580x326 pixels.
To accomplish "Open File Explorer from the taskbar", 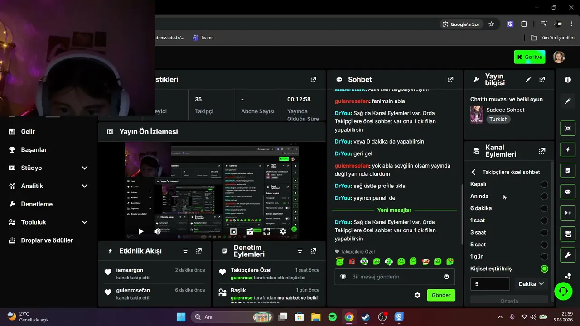I will click(x=315, y=317).
